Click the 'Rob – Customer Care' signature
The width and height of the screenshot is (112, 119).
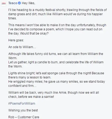24,117
